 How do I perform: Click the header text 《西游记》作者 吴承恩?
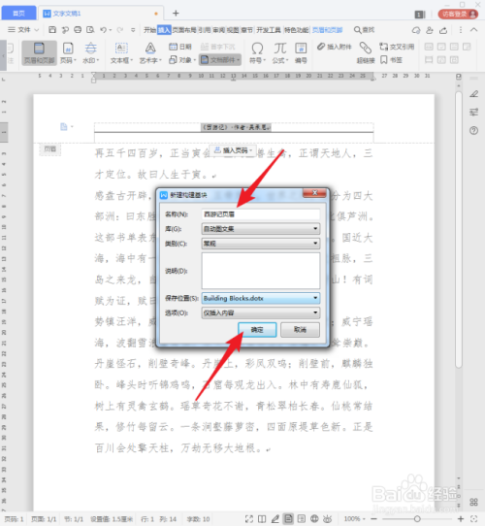pyautogui.click(x=236, y=127)
